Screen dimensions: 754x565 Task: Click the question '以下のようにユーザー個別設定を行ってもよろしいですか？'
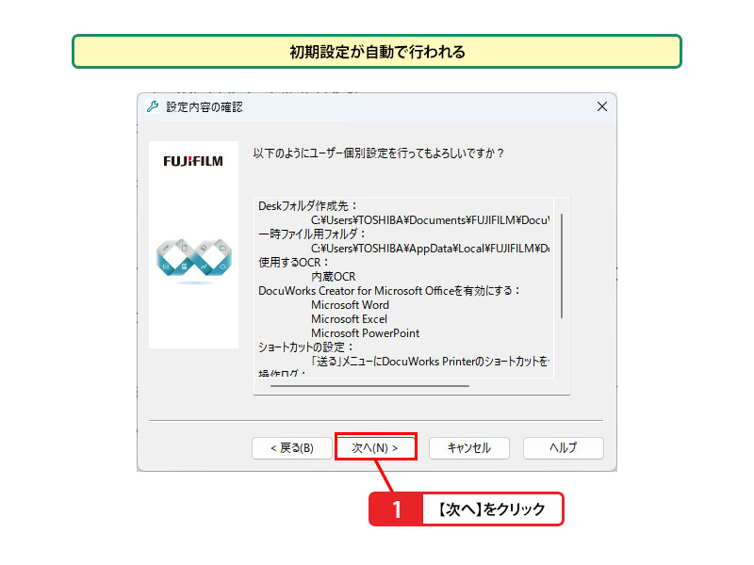pos(379,153)
